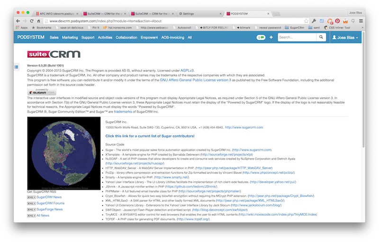The height and width of the screenshot is (242, 379).
Task: Reload the page with the refresh icon
Action: pyautogui.click(x=32, y=21)
